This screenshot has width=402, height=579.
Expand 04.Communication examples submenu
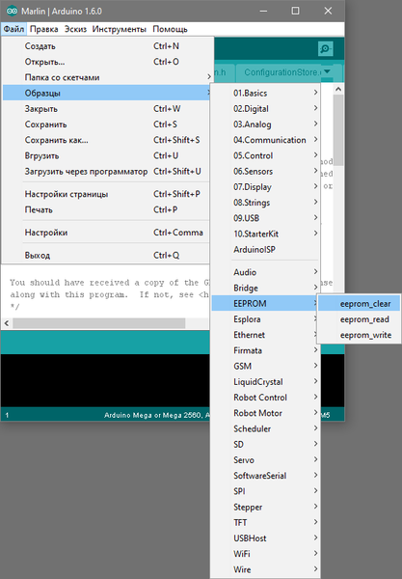point(266,140)
